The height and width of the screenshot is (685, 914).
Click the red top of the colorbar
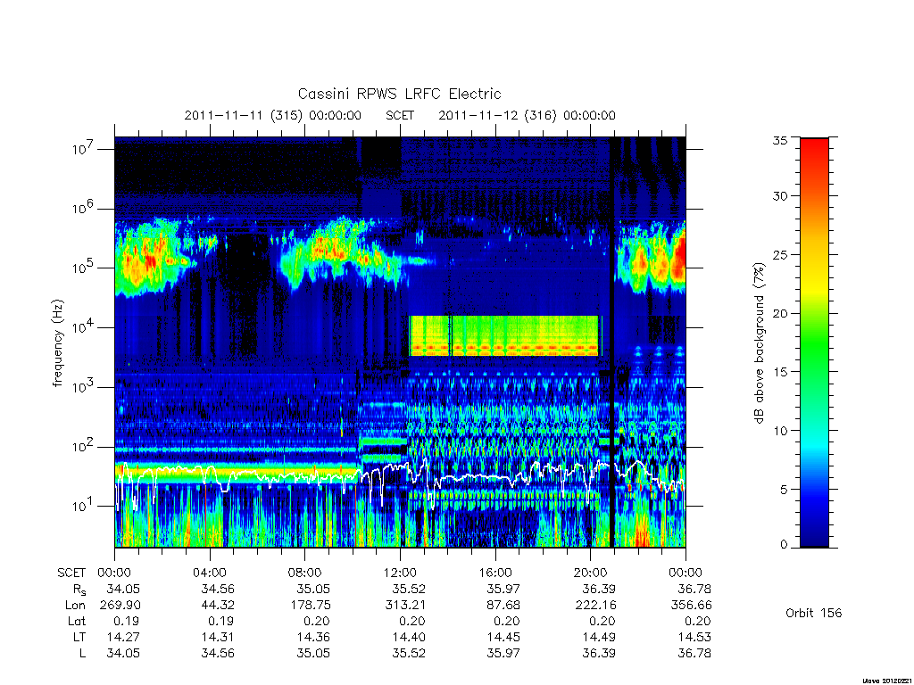(814, 152)
